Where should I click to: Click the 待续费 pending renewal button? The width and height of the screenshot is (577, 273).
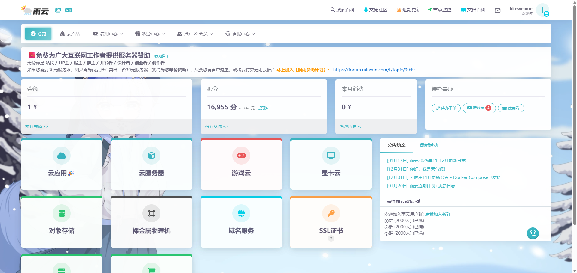click(x=479, y=108)
